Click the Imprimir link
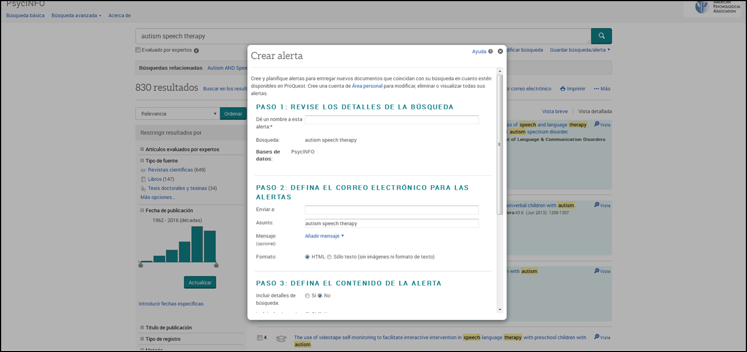The height and width of the screenshot is (352, 747). (576, 89)
